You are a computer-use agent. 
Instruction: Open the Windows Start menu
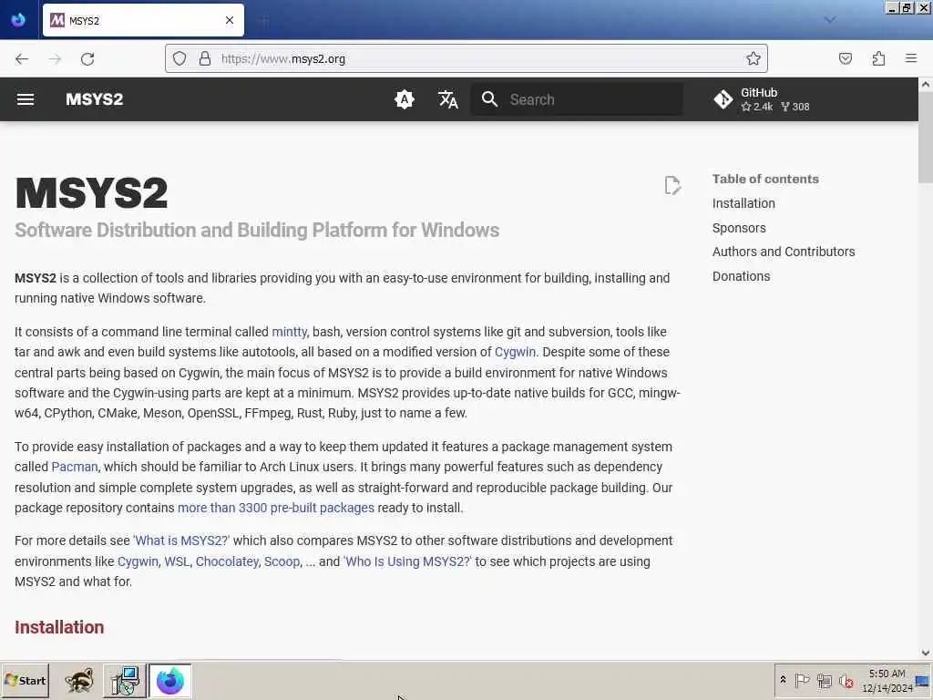click(25, 680)
